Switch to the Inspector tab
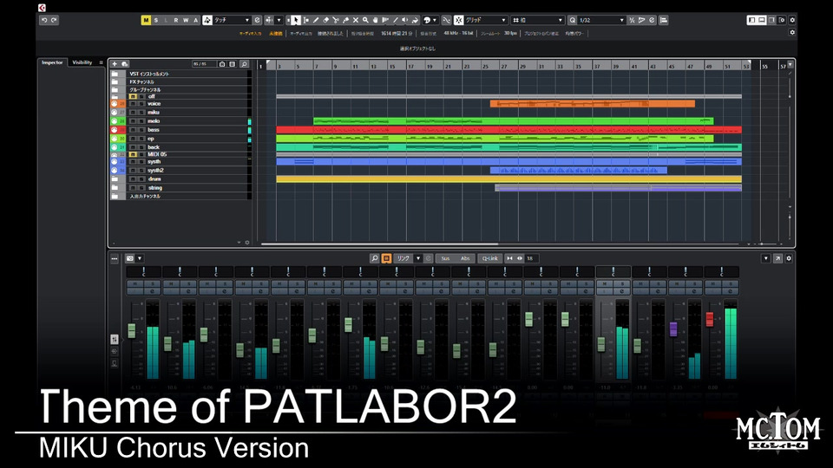The height and width of the screenshot is (468, 833). [x=52, y=62]
